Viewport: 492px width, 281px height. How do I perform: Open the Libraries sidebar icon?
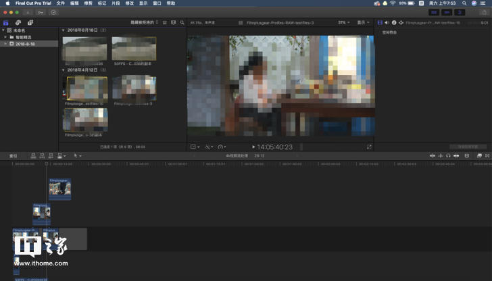pos(5,22)
